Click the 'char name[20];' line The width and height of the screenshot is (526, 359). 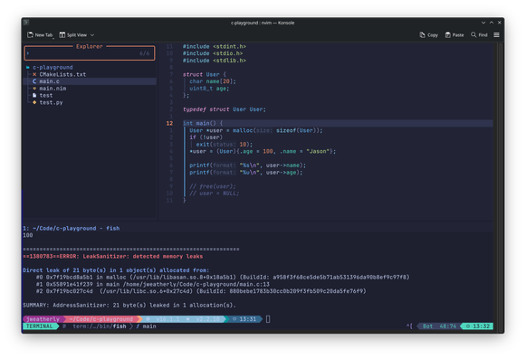pyautogui.click(x=213, y=81)
